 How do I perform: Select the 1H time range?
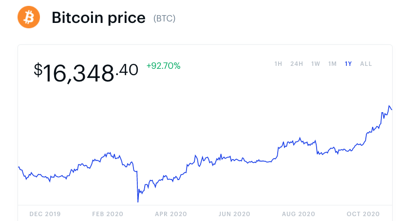click(x=278, y=64)
